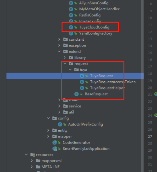Click the tuya package folder icon
The image size is (157, 172).
77,70
